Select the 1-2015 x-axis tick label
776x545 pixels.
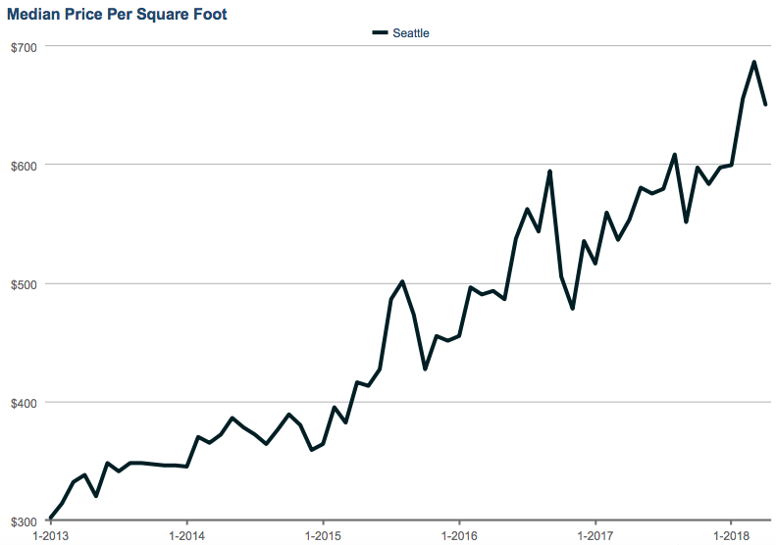322,536
